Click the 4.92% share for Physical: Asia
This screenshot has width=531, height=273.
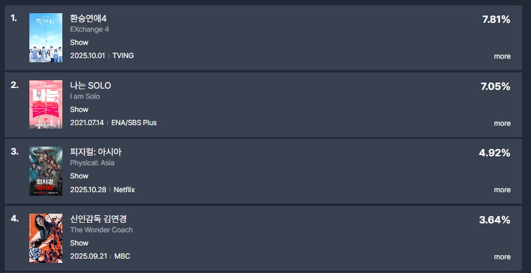click(494, 153)
